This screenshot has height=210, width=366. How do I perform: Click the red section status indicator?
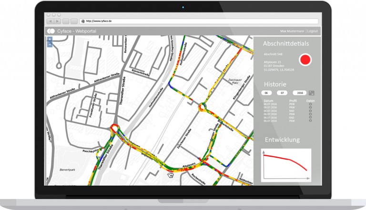coord(305,60)
